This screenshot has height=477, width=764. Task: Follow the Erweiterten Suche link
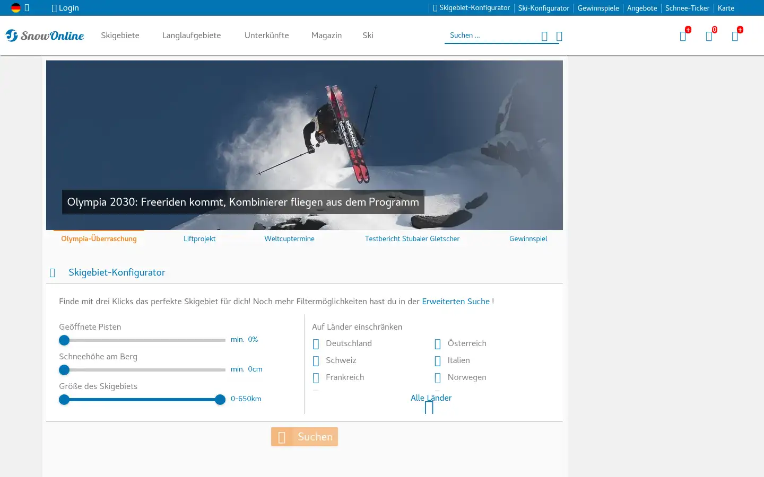[456, 302]
